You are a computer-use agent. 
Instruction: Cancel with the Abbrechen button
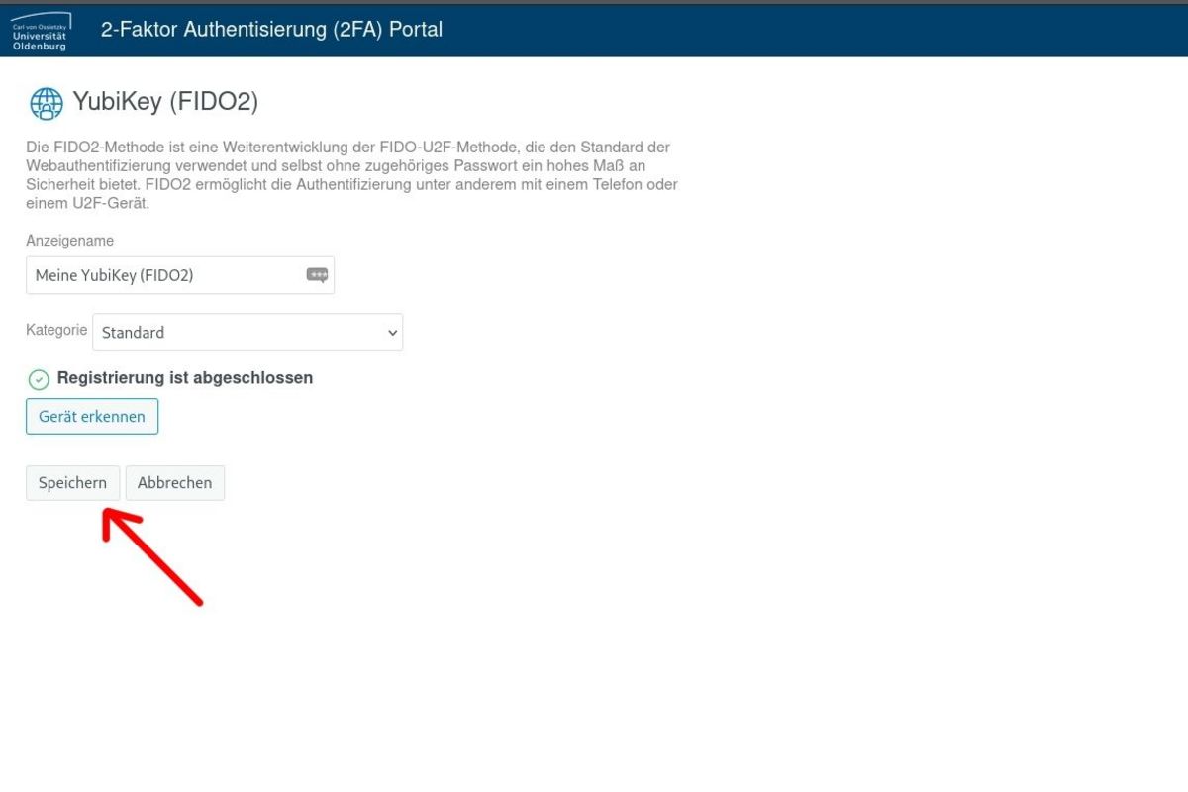point(174,483)
